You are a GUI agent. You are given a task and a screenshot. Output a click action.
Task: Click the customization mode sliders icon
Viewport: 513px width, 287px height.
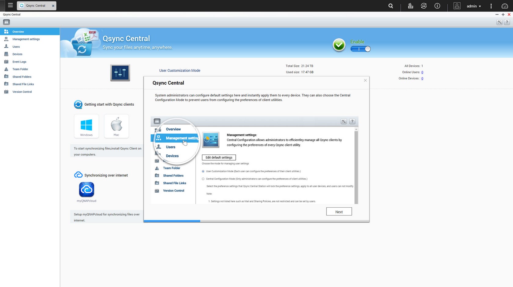pos(120,73)
